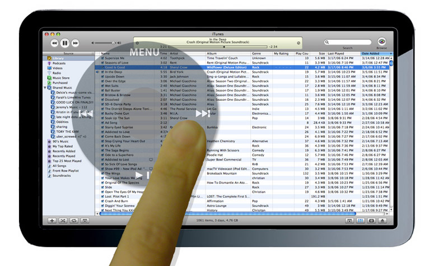Screen dimensions: 434x266
Task: Uncheck the Supersize Me checkbox
Action: pyautogui.click(x=102, y=58)
